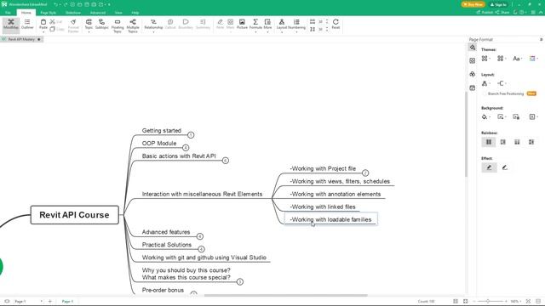Add a Floating Topic
The image size is (545, 306).
pos(118,25)
